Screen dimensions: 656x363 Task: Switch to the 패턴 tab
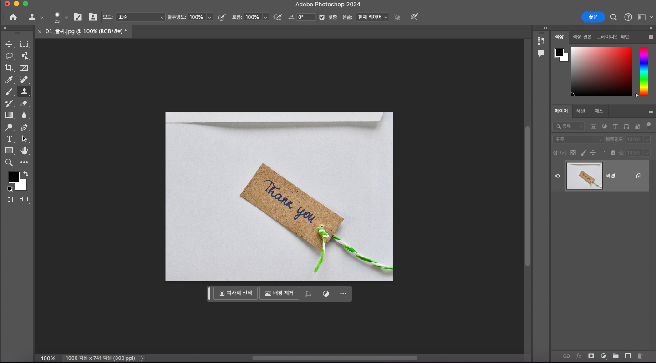tap(625, 37)
